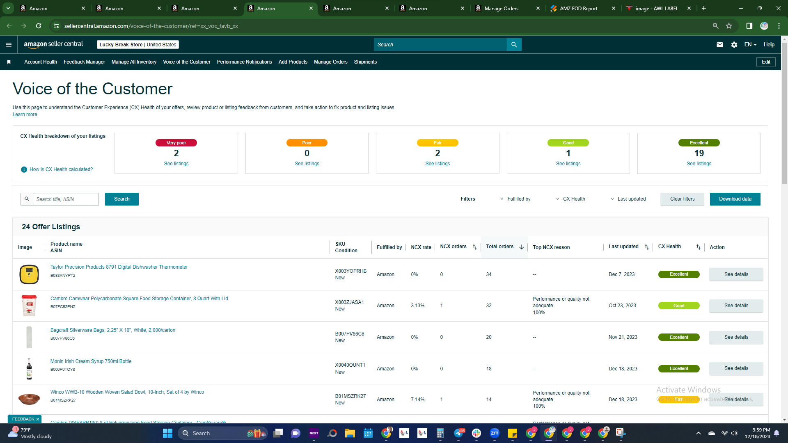Open Slack from the taskbar
788x443 pixels.
(x=476, y=433)
